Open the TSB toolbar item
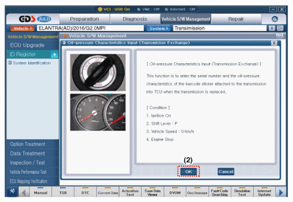This screenshot has height=202, width=293. [63, 192]
